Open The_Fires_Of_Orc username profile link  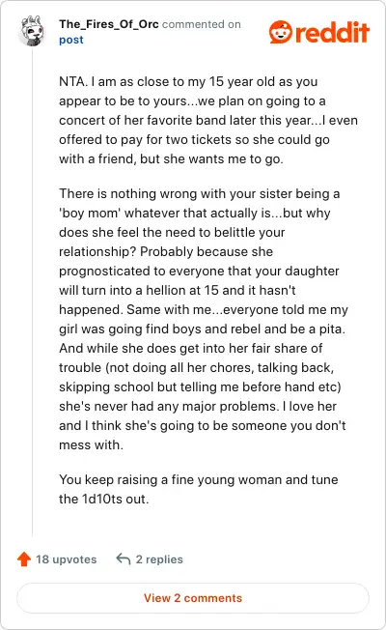tap(109, 24)
